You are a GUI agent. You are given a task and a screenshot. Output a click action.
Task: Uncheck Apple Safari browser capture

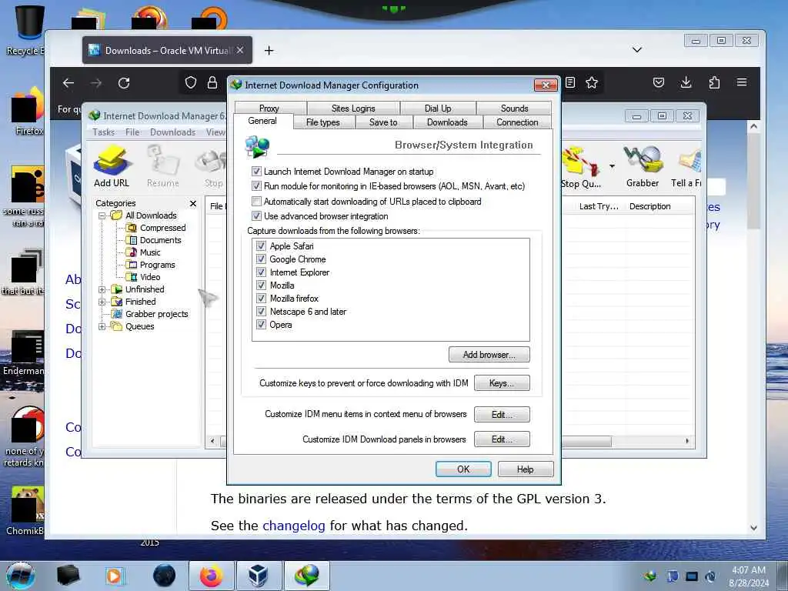[261, 245]
